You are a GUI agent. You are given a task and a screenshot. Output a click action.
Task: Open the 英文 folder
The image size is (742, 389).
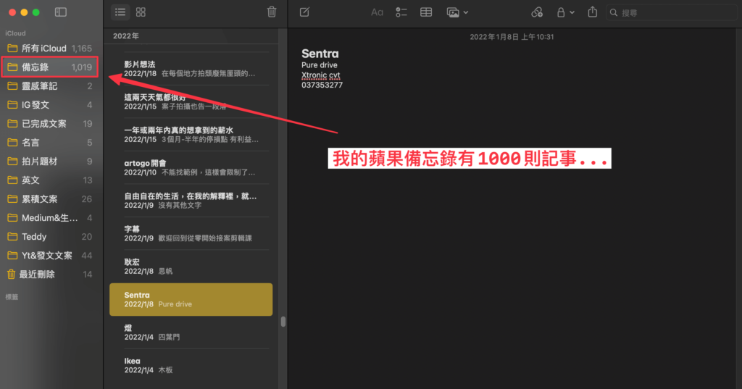tap(50, 180)
